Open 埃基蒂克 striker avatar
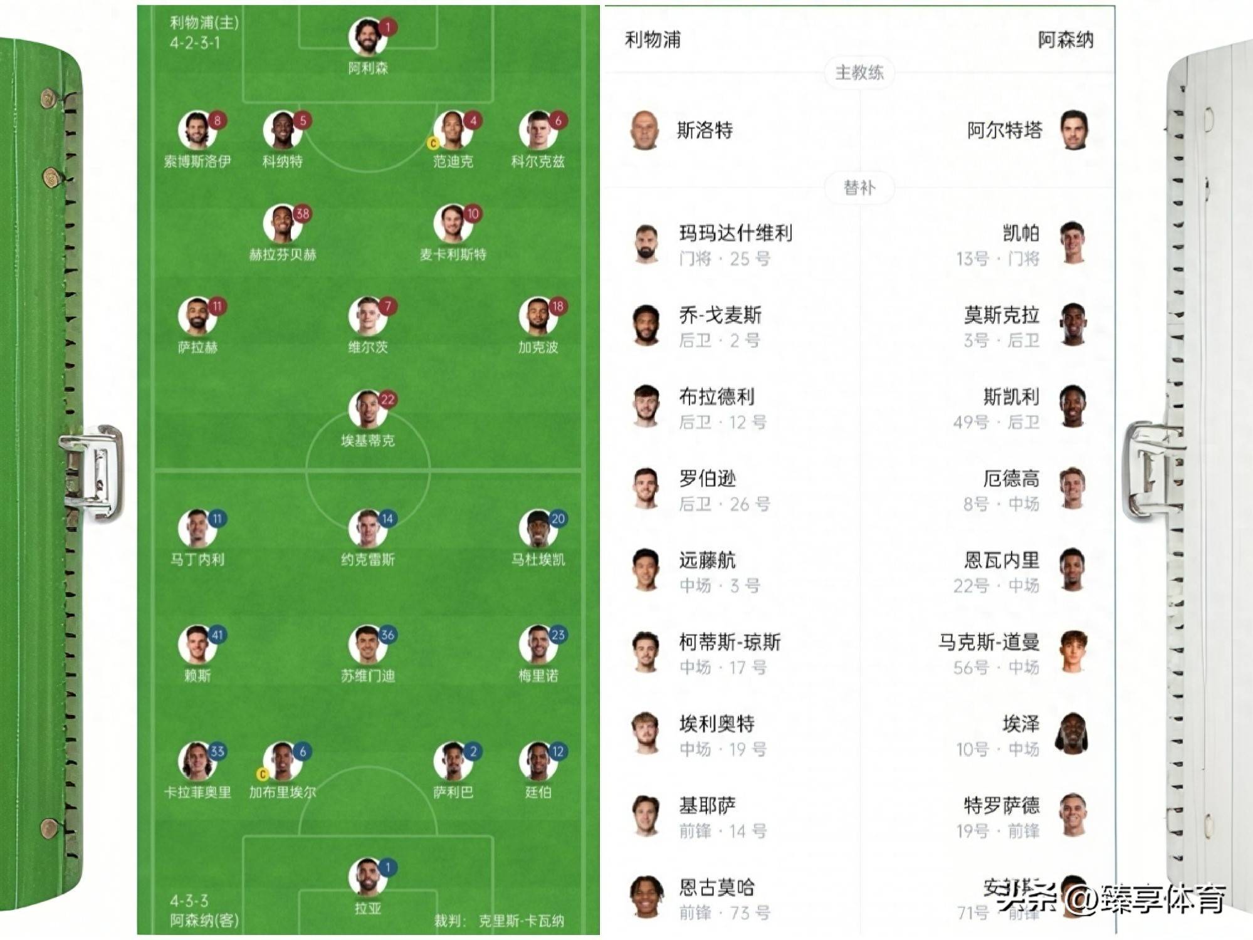This screenshot has height=940, width=1253. click(367, 409)
